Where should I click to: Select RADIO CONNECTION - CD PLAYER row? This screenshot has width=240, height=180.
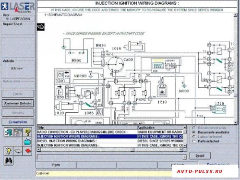(110, 132)
